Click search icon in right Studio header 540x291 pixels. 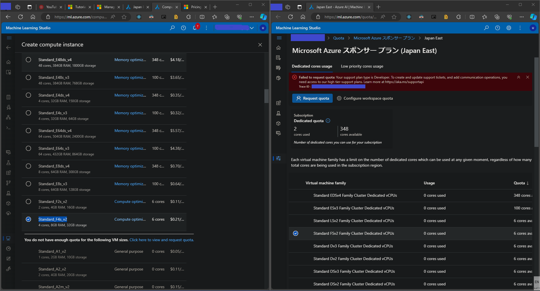pyautogui.click(x=486, y=28)
